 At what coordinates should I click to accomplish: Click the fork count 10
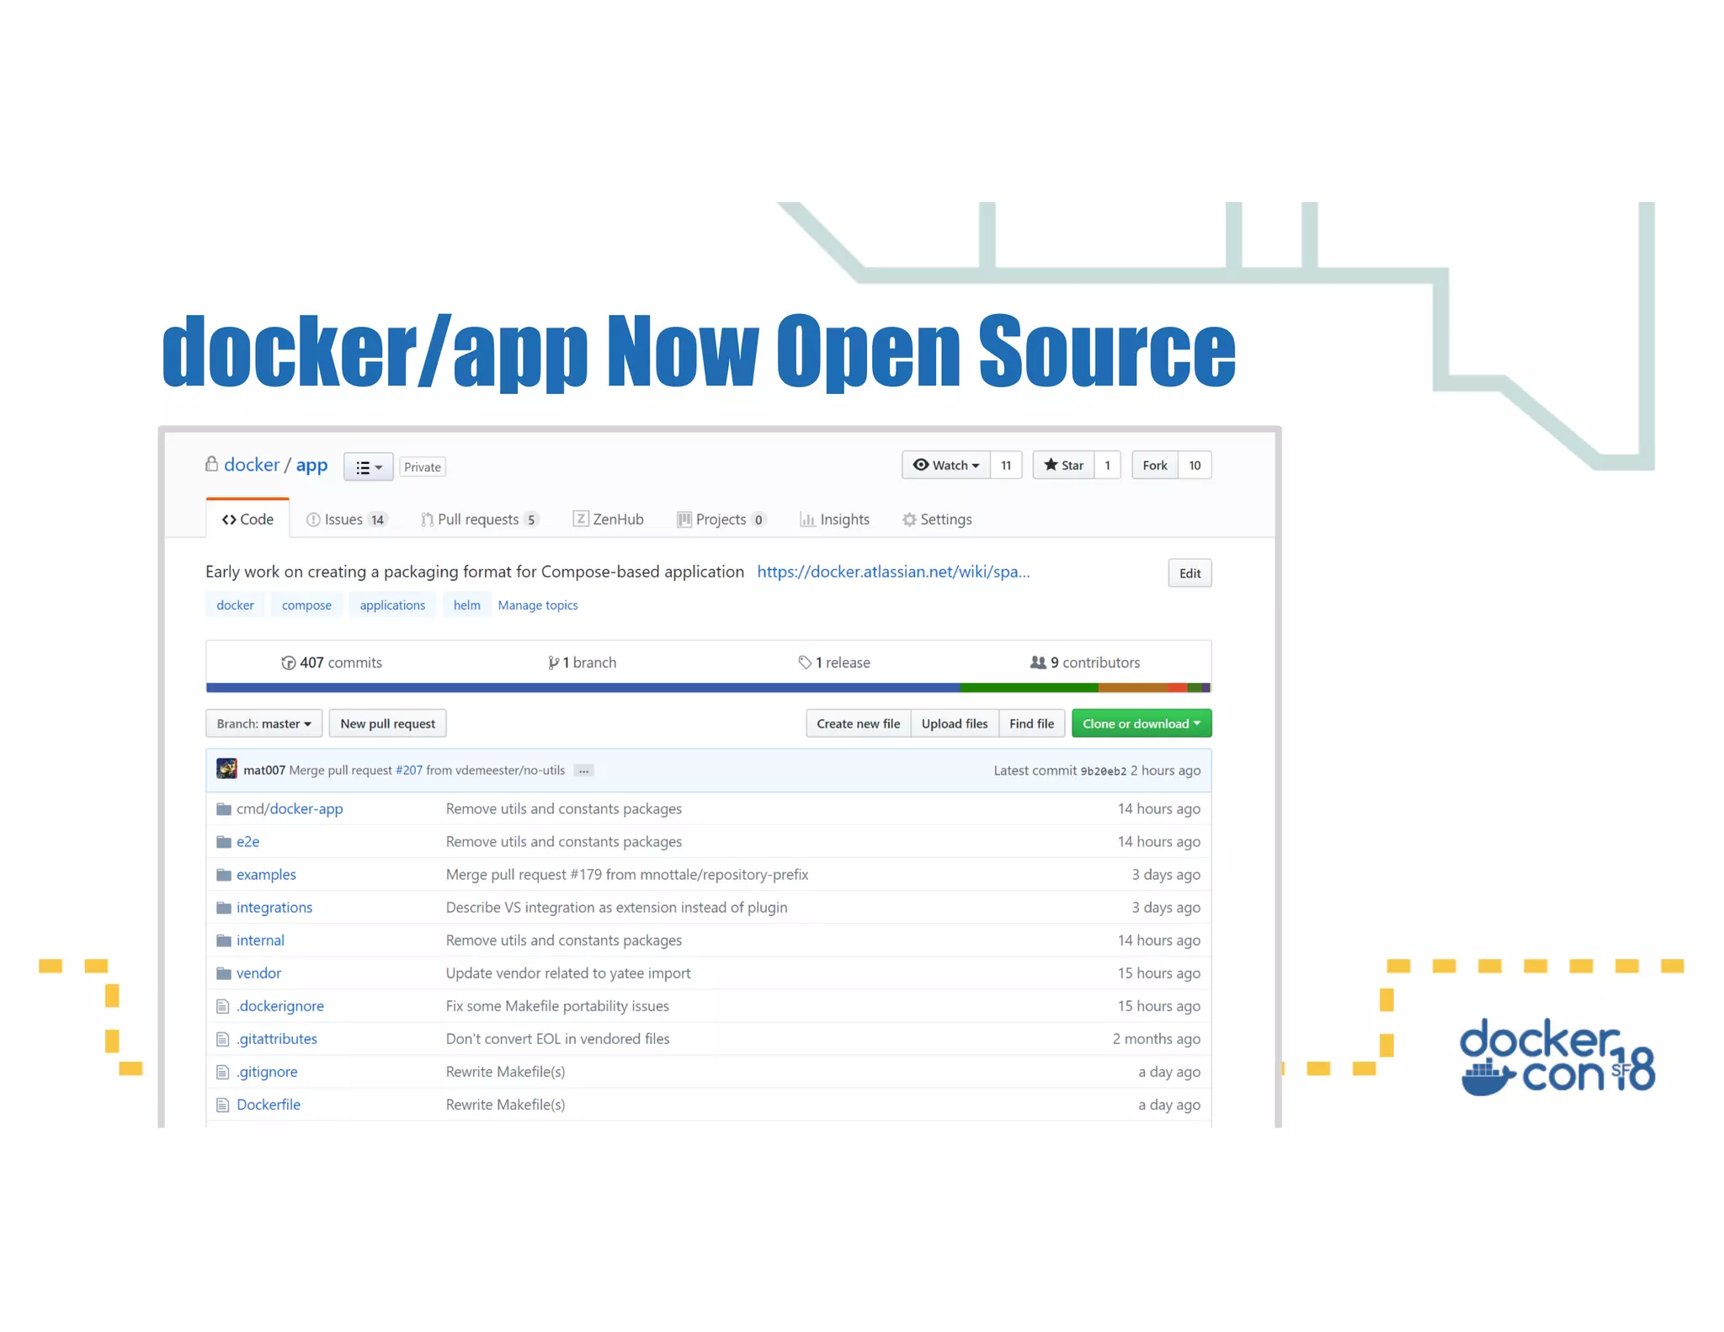tap(1195, 465)
